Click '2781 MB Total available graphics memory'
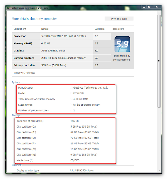167x179 pixels. click(63, 58)
